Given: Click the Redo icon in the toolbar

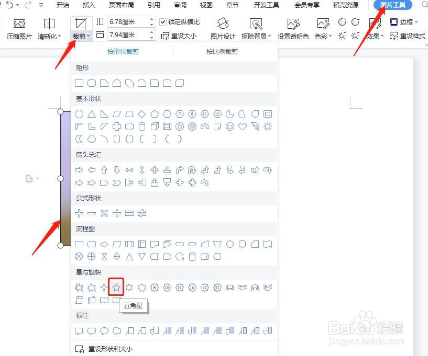Looking at the screenshot, I should click(x=28, y=5).
